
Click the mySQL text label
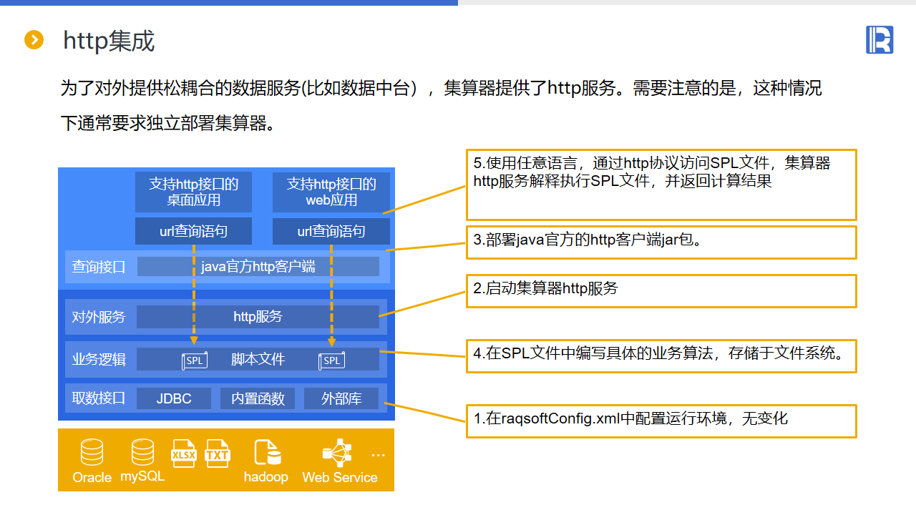142,476
